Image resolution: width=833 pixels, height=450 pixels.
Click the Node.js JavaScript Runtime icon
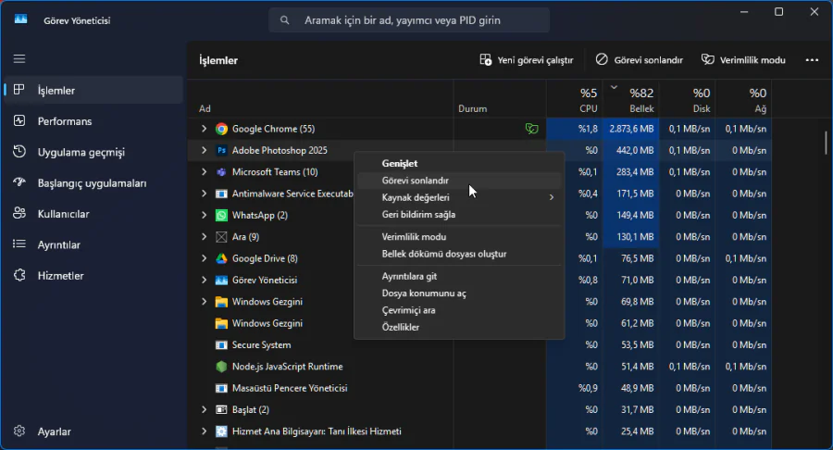pos(221,367)
